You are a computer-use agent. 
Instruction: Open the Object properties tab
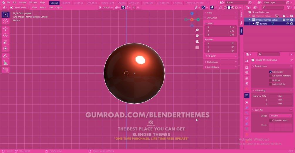coord(247,102)
